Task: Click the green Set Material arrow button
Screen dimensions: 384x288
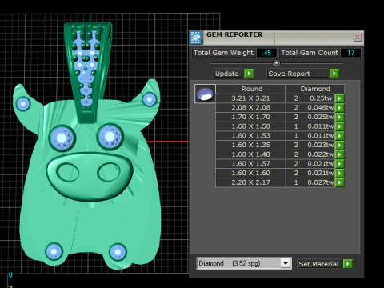Action: (348, 264)
